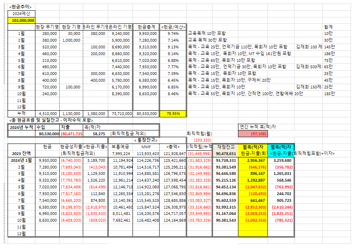This screenshot has height=249, width=355.
Task: Click the 95,602,559 balance cell
Action: 226,201
